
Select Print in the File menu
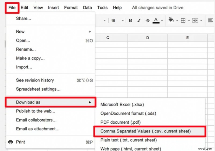(x=51, y=142)
